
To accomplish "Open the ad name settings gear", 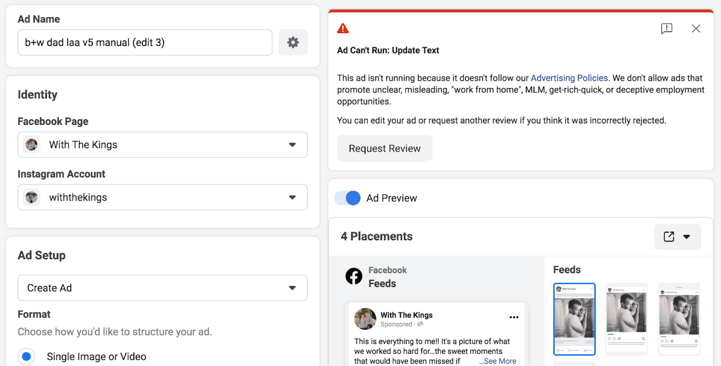I will [293, 42].
